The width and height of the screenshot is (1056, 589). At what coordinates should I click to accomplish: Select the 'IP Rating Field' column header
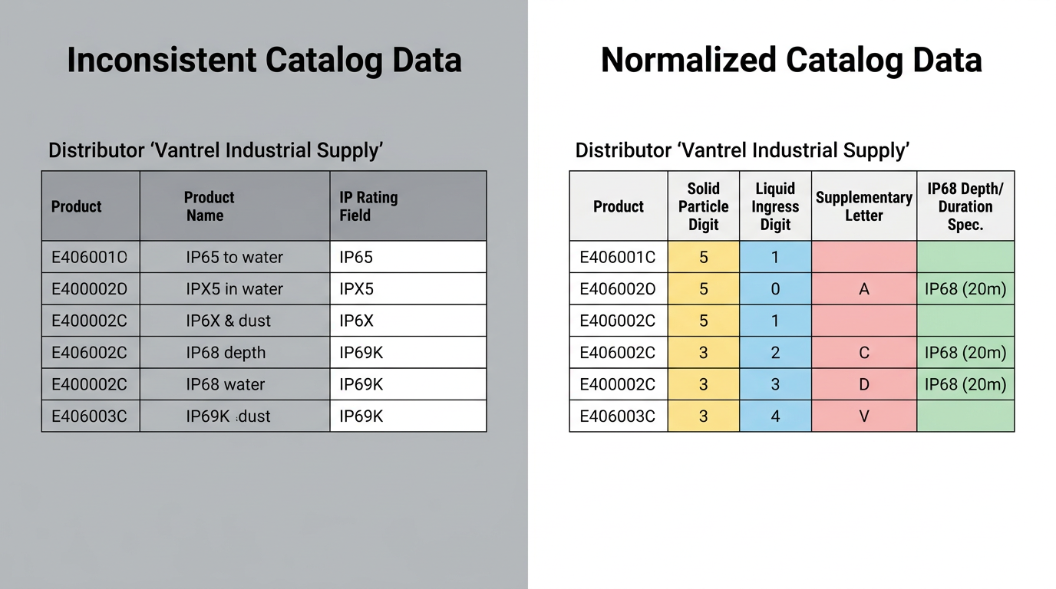tap(368, 206)
